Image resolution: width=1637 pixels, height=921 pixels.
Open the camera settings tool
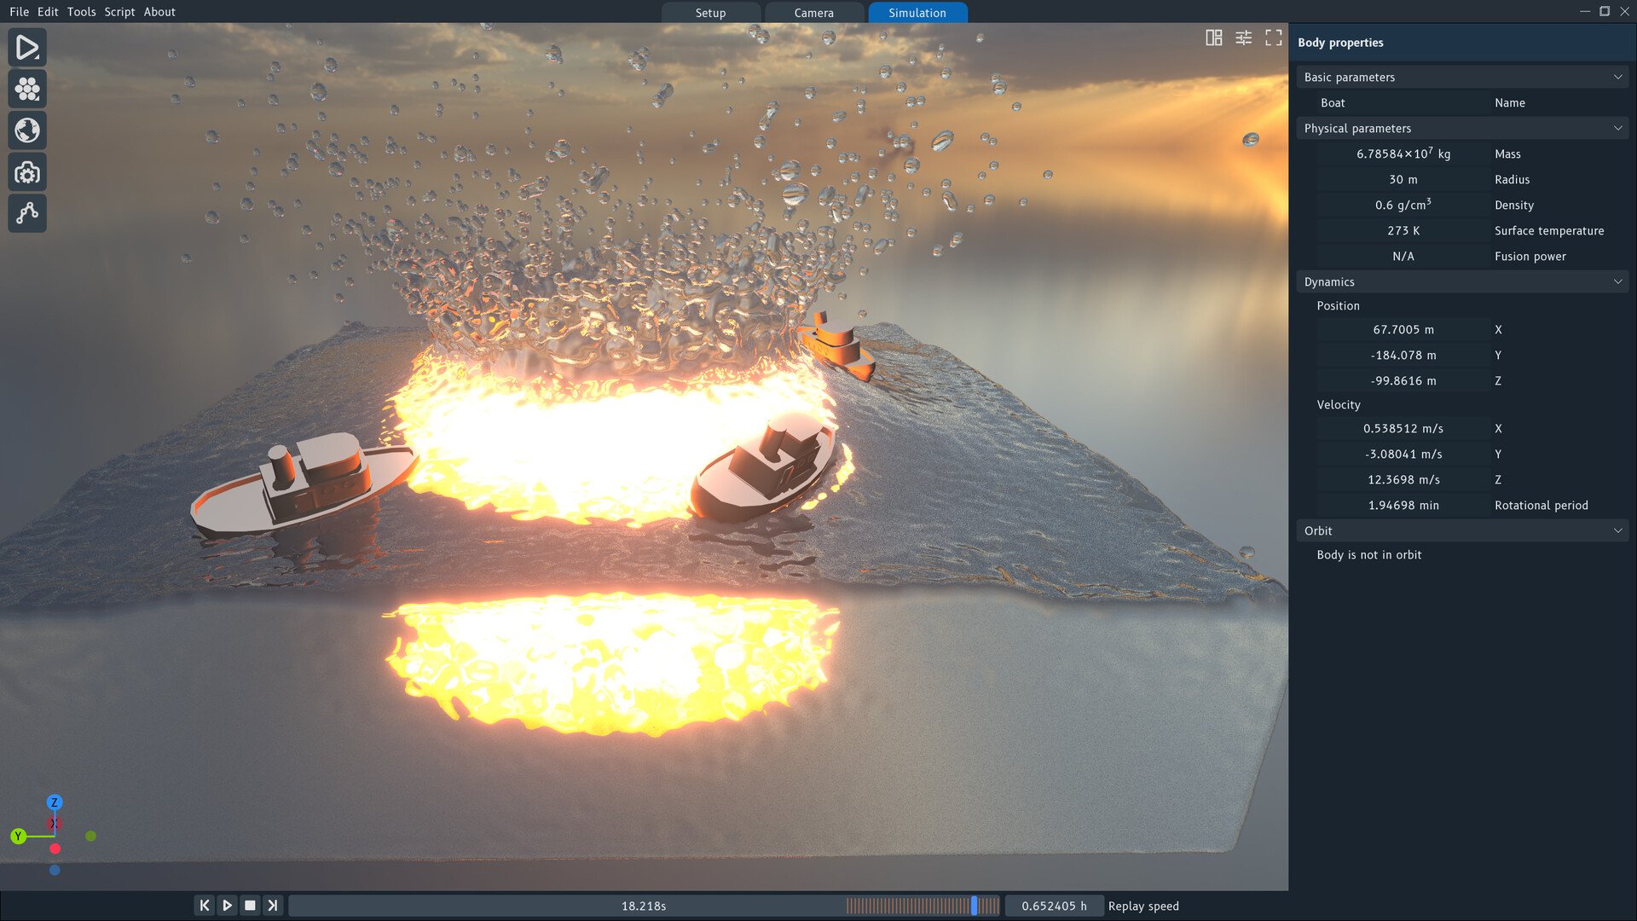[27, 171]
